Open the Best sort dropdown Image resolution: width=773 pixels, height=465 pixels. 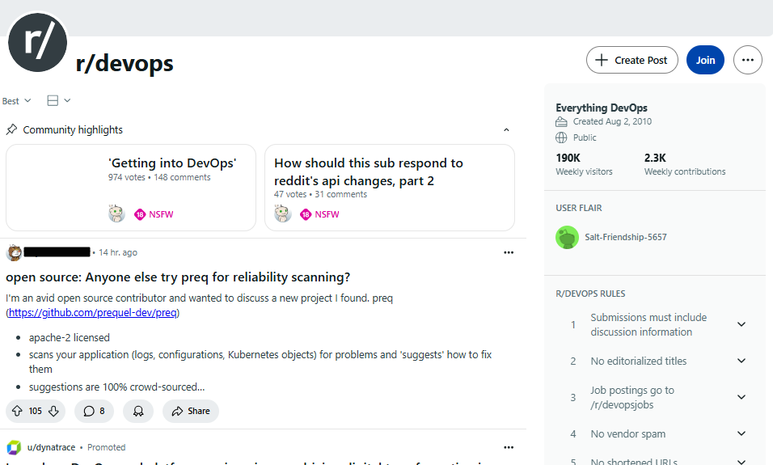(16, 101)
